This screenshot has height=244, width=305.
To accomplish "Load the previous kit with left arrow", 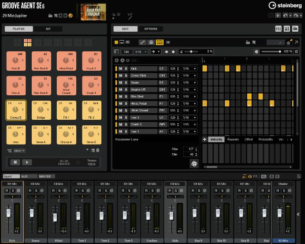I will [x=60, y=15].
